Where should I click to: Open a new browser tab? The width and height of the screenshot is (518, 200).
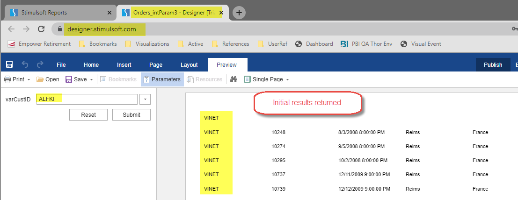pyautogui.click(x=239, y=13)
